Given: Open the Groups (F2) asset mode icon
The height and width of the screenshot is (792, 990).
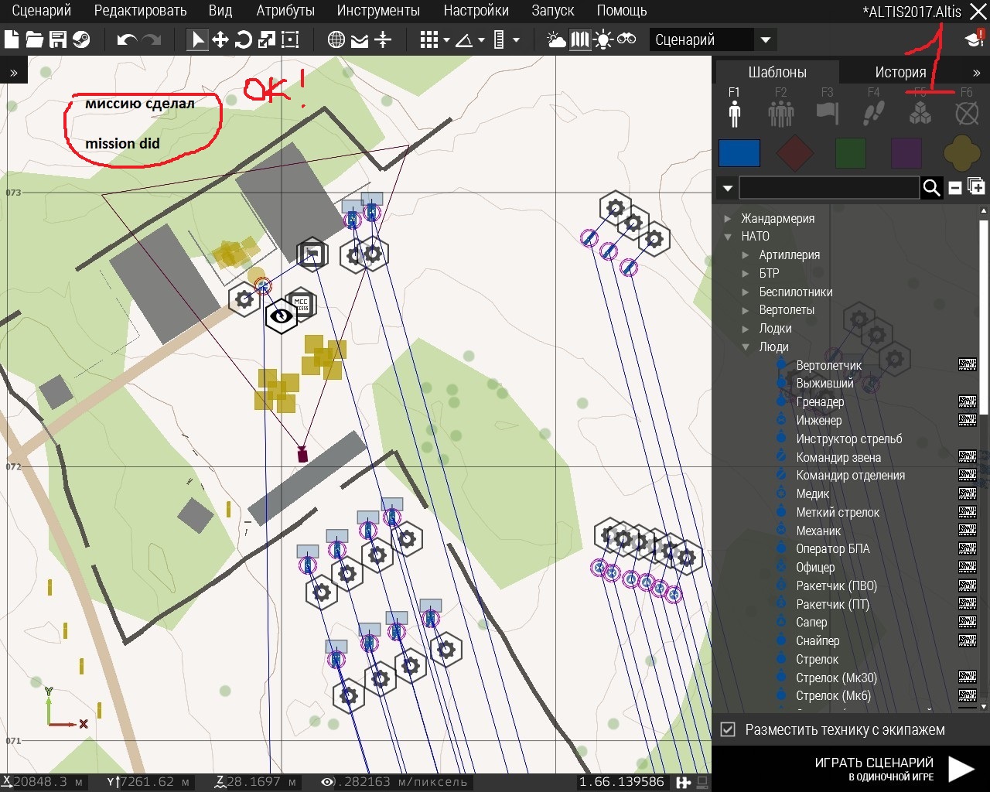Looking at the screenshot, I should [780, 114].
